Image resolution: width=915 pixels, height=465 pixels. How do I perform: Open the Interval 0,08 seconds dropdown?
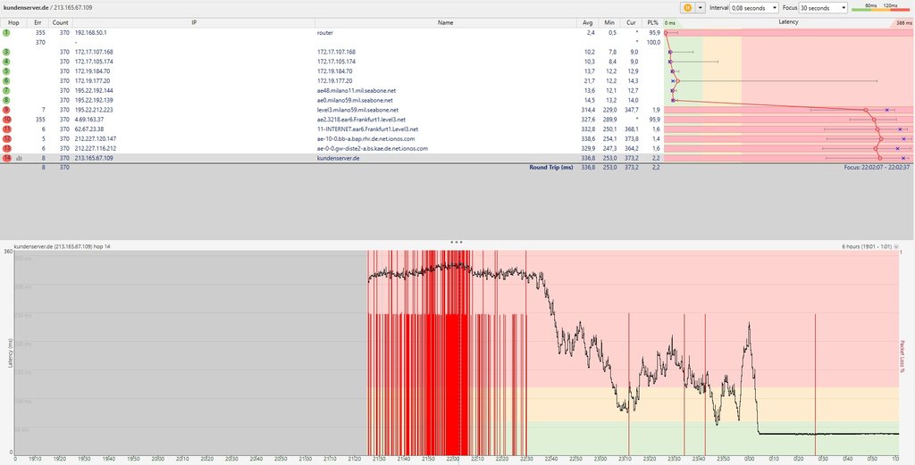click(754, 7)
